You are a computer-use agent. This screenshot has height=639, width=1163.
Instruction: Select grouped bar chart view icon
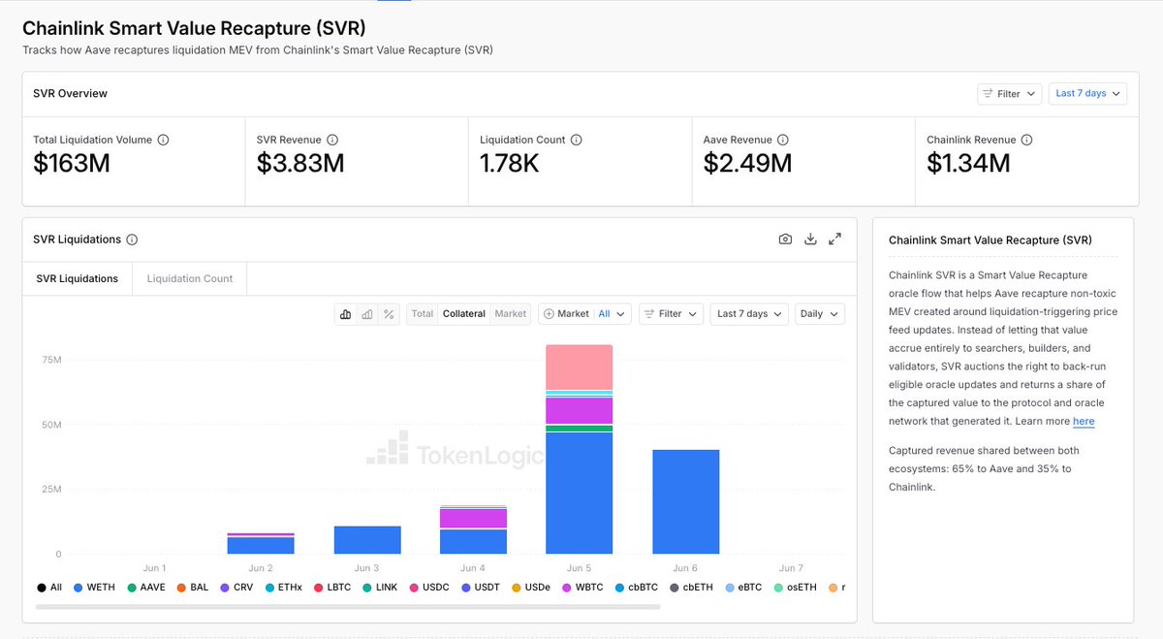point(367,313)
